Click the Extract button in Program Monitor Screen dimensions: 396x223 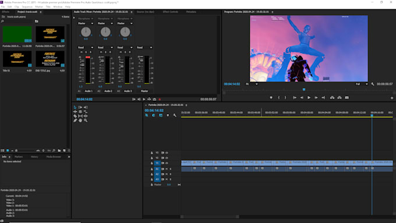click(340, 97)
